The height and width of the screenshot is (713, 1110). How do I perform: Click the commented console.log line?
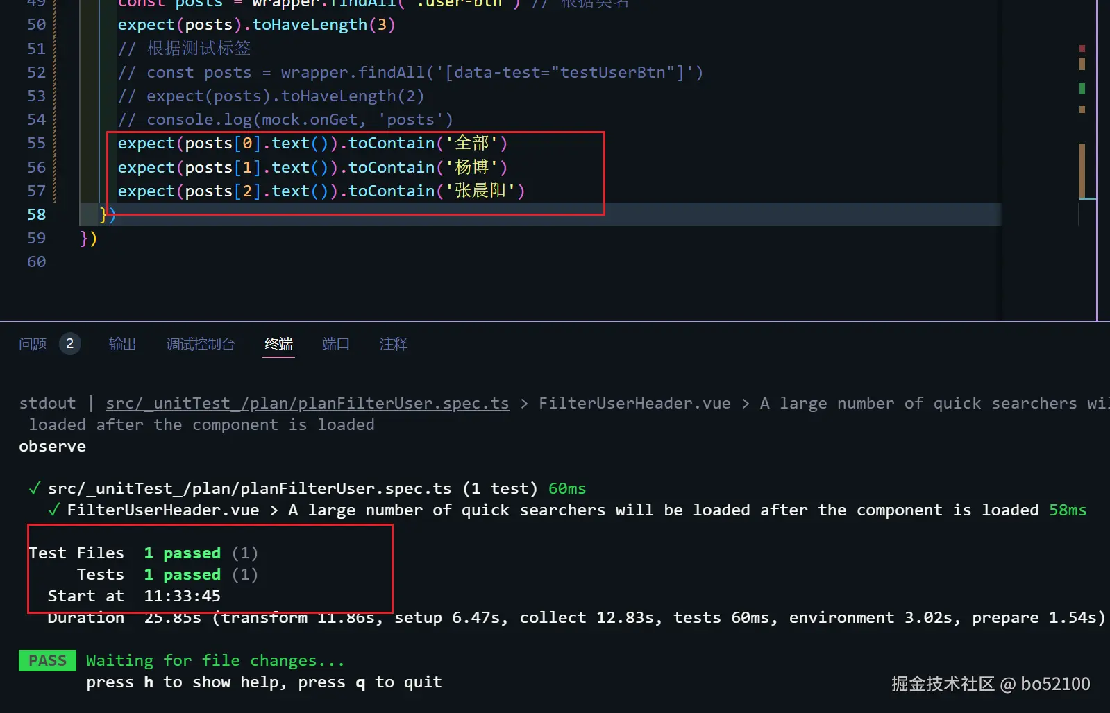[x=285, y=120]
